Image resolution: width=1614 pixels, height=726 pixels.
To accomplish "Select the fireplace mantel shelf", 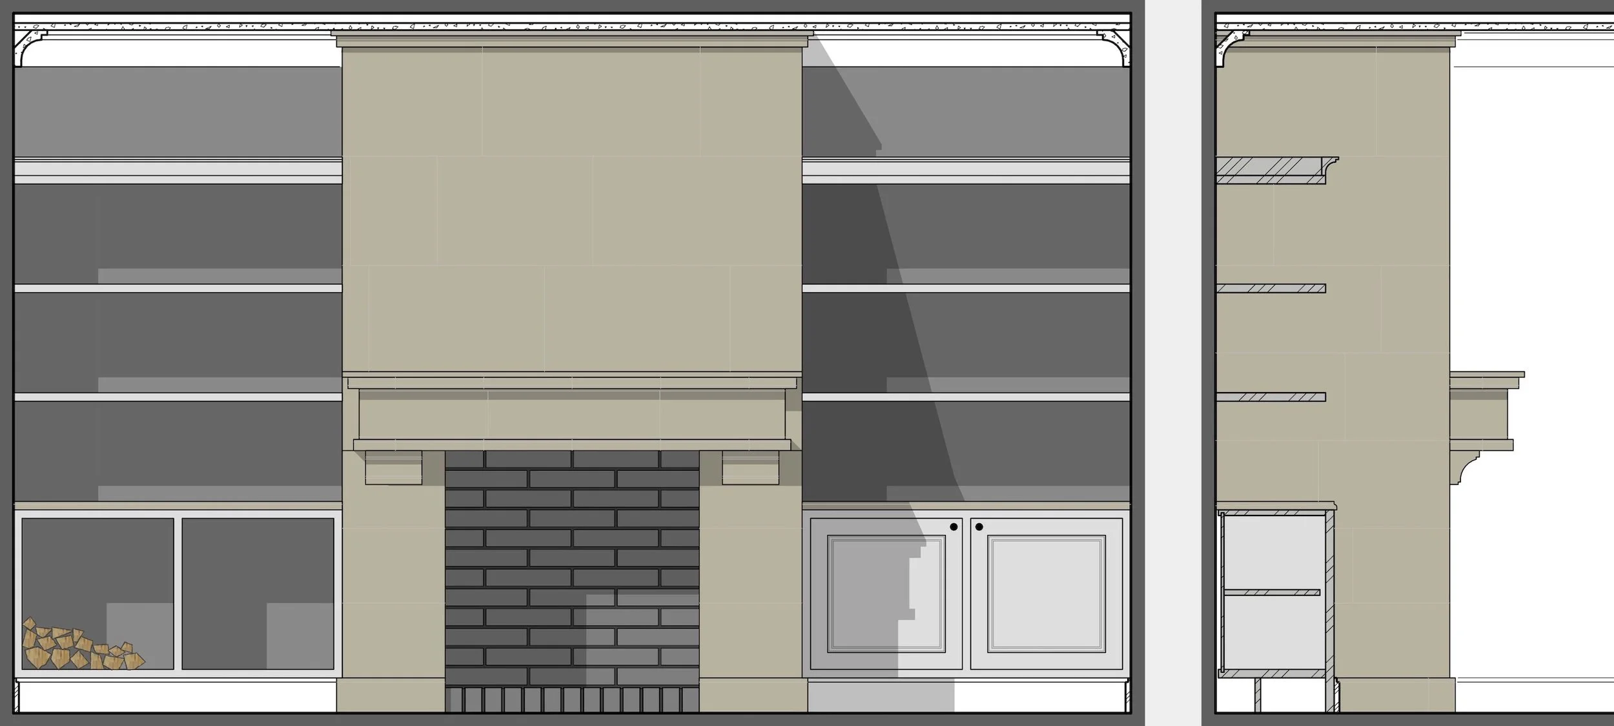I will (x=571, y=375).
